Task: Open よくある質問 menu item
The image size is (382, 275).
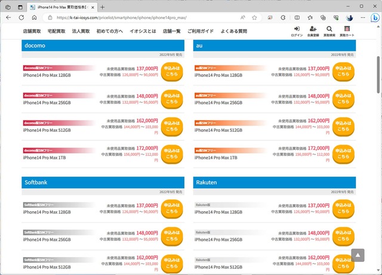Action: point(234,31)
